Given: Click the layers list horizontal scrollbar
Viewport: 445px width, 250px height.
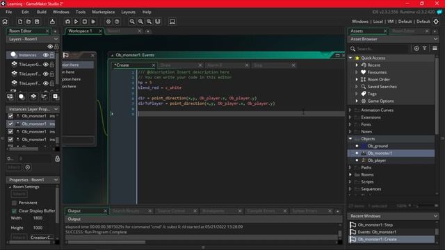Looking at the screenshot, I should (24, 149).
